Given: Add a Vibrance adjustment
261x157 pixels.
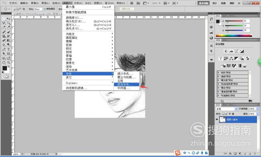Looking at the screenshot, I should coord(220,58).
